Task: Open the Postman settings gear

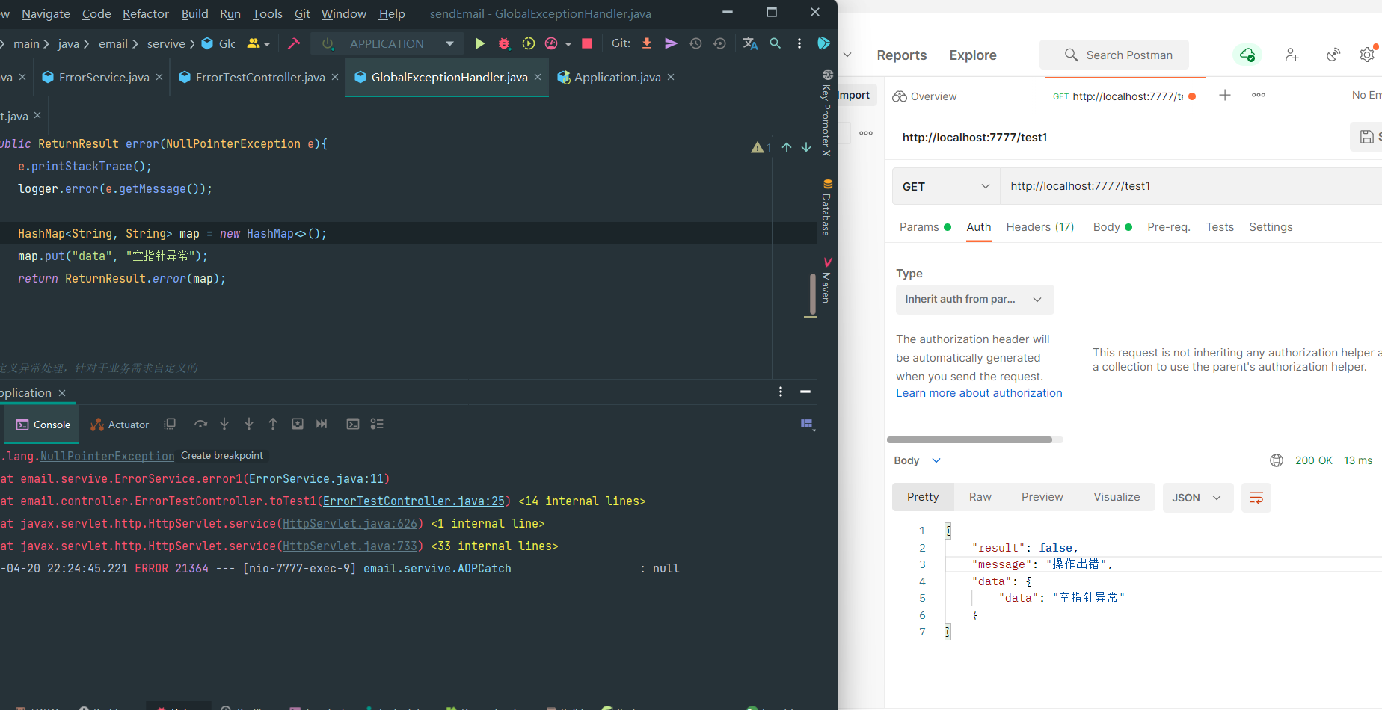Action: 1366,55
